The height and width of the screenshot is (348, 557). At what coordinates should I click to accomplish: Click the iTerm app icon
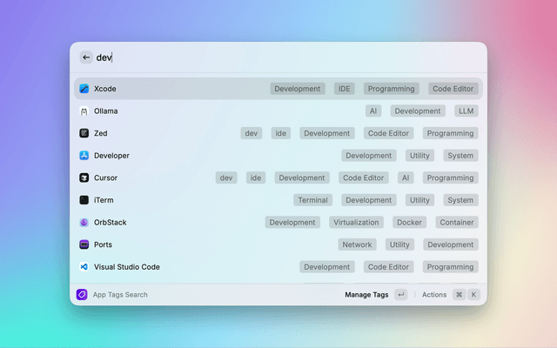84,200
